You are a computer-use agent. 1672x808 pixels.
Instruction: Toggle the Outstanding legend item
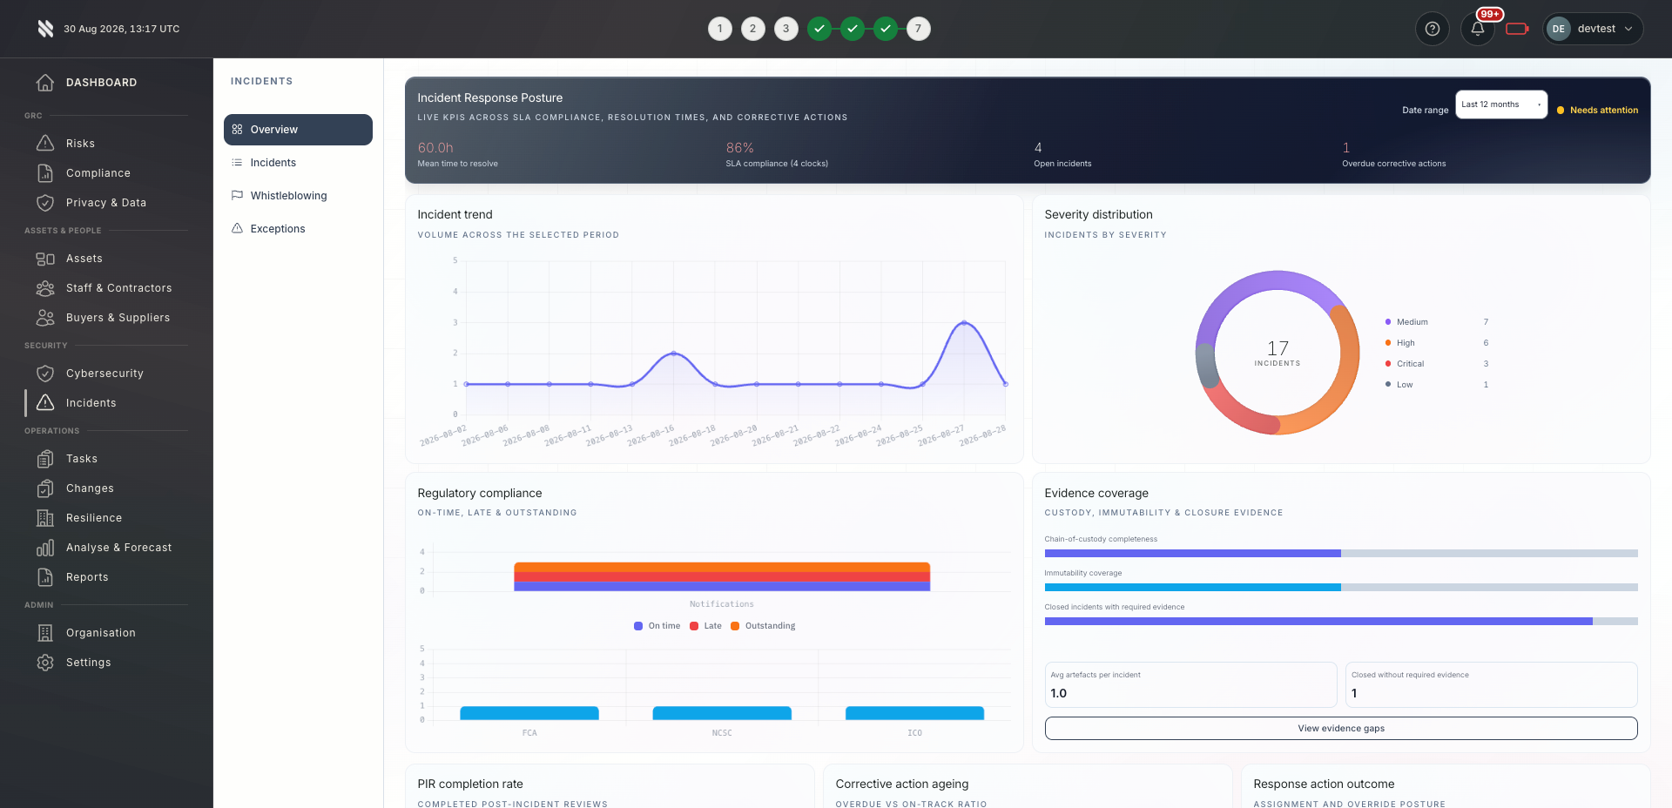tap(763, 626)
